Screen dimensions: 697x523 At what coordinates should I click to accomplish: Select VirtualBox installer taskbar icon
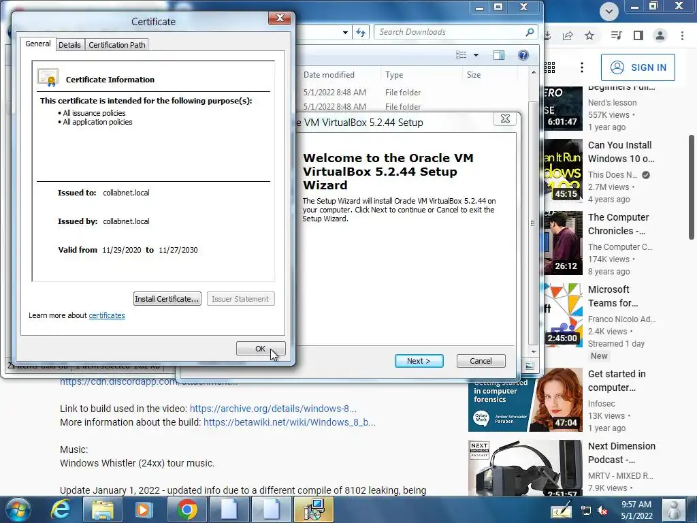[x=314, y=509]
